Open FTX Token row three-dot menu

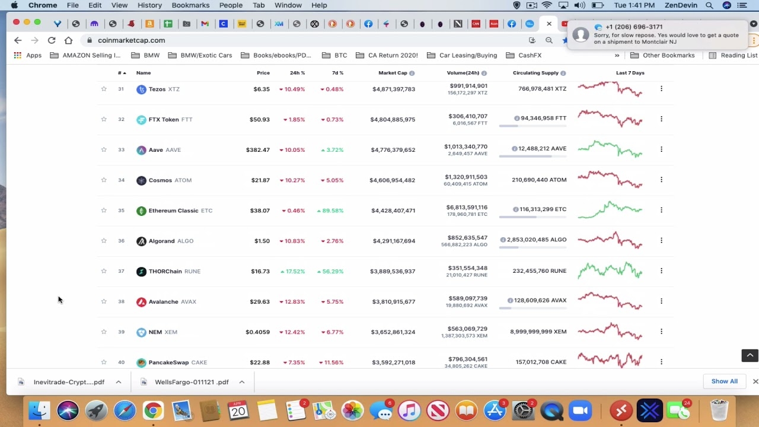pos(661,119)
